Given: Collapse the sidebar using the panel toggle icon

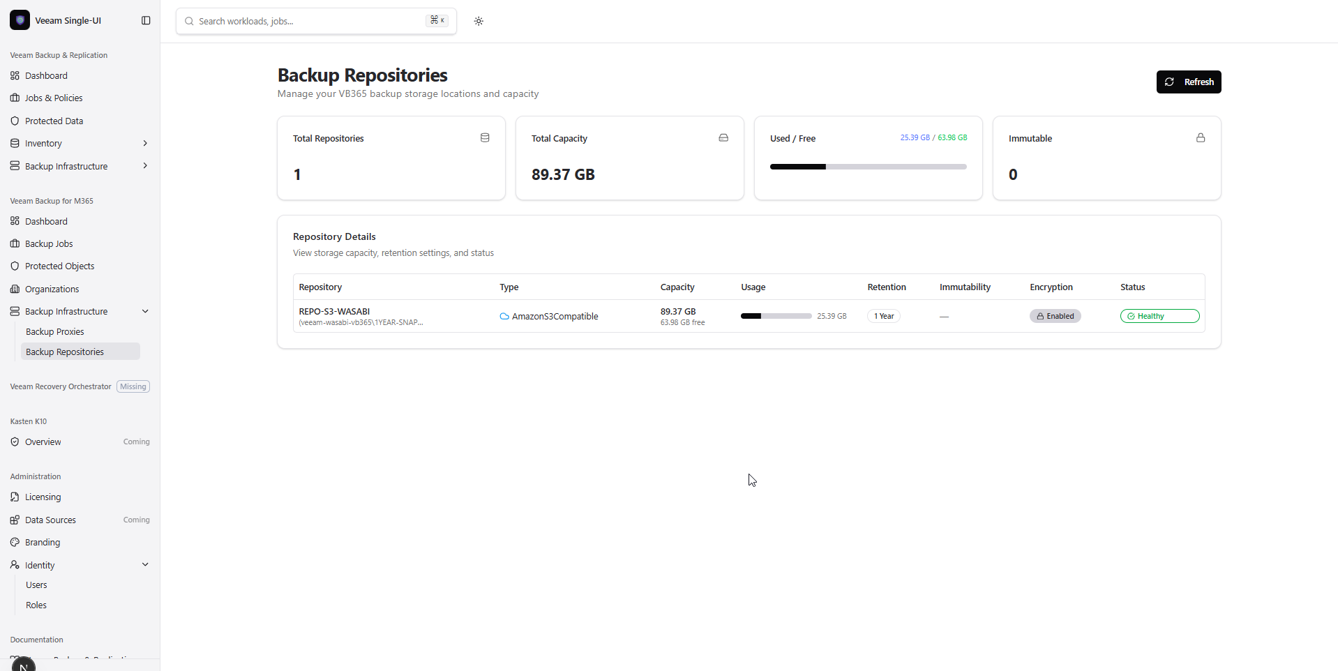Looking at the screenshot, I should (x=146, y=20).
